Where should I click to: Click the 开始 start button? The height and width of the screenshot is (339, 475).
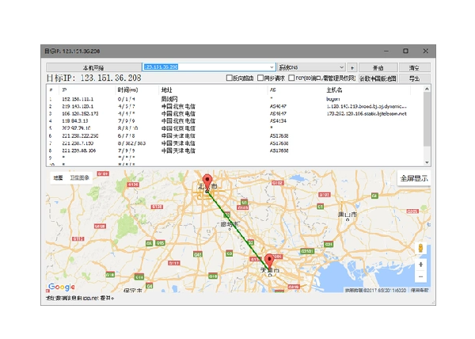pyautogui.click(x=378, y=67)
